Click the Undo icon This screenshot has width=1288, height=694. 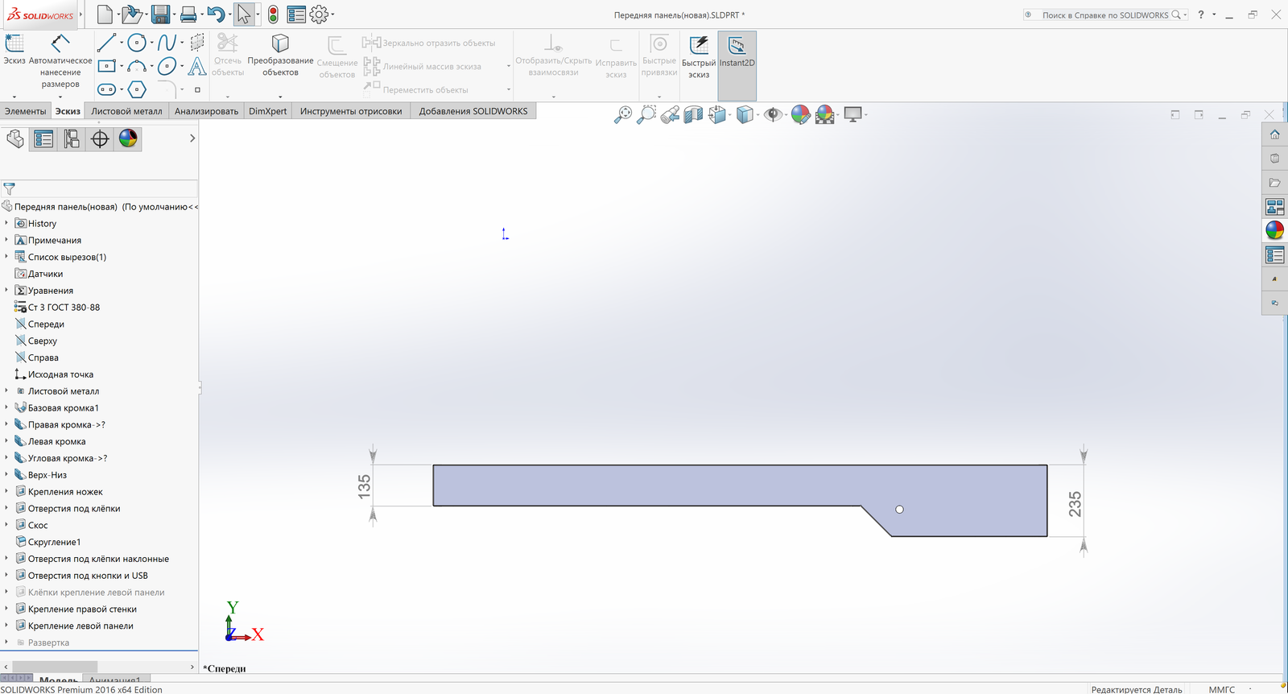[215, 14]
